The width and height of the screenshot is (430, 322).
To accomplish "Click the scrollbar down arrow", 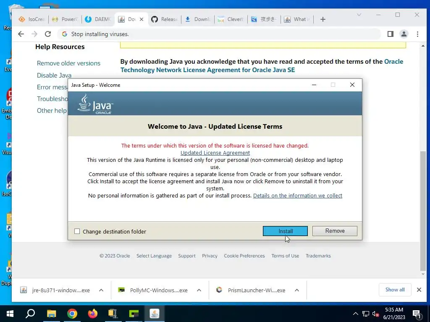I will (x=423, y=274).
